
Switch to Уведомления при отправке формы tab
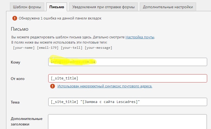pos(103,7)
